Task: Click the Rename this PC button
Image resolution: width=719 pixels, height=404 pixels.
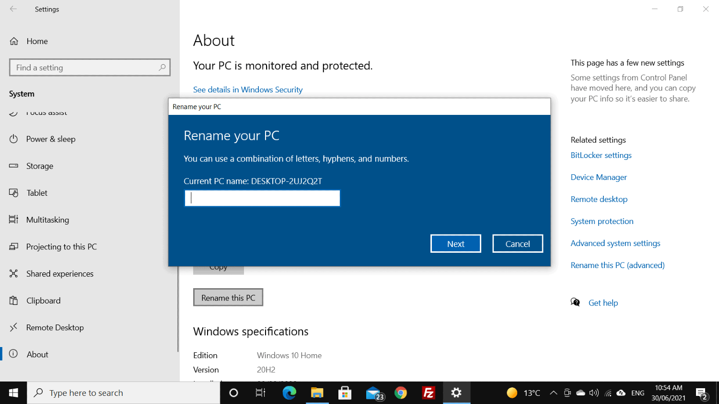Action: [x=228, y=297]
